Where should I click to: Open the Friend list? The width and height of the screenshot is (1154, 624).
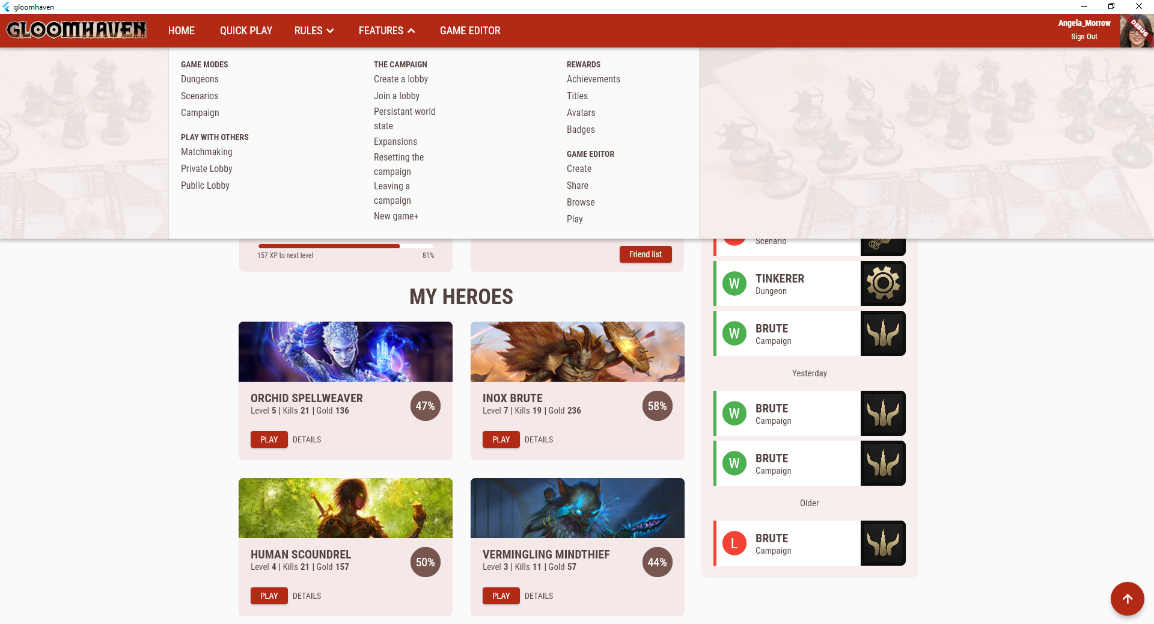point(646,254)
